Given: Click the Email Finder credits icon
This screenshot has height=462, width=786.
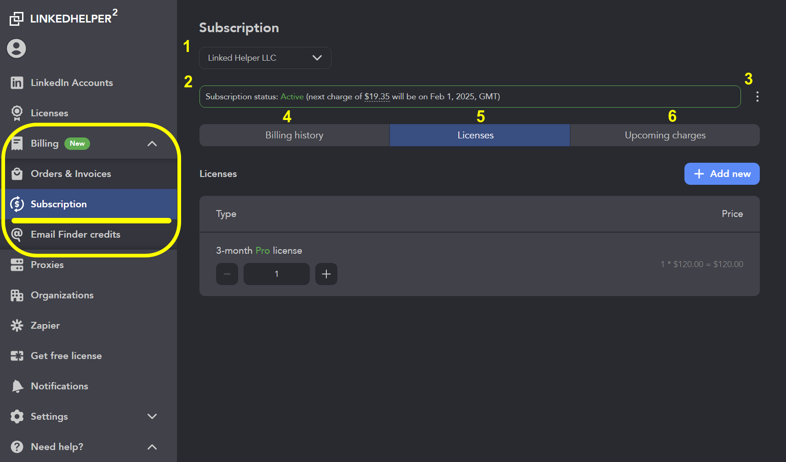Looking at the screenshot, I should pyautogui.click(x=17, y=234).
